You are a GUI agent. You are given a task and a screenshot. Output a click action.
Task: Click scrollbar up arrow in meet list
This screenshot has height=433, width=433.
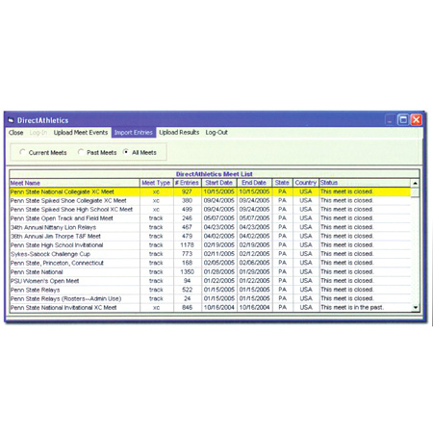[x=415, y=183]
